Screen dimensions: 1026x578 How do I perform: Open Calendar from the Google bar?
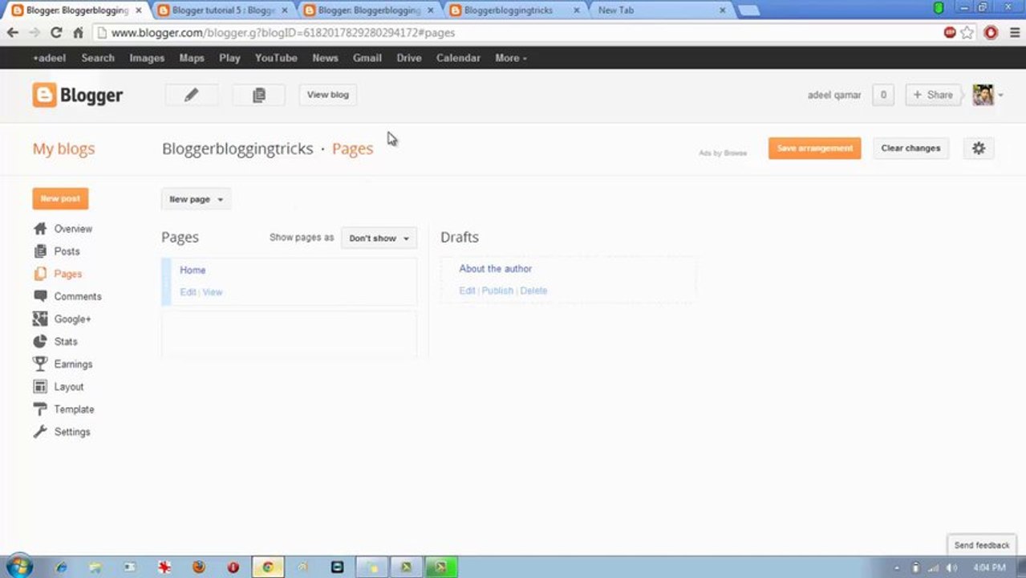tap(458, 58)
